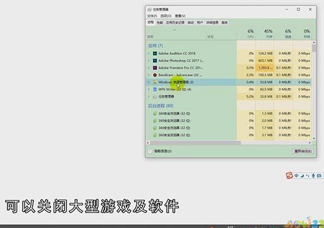
Task: Click the Windows 资源管理器 folder icon
Action: [155, 82]
